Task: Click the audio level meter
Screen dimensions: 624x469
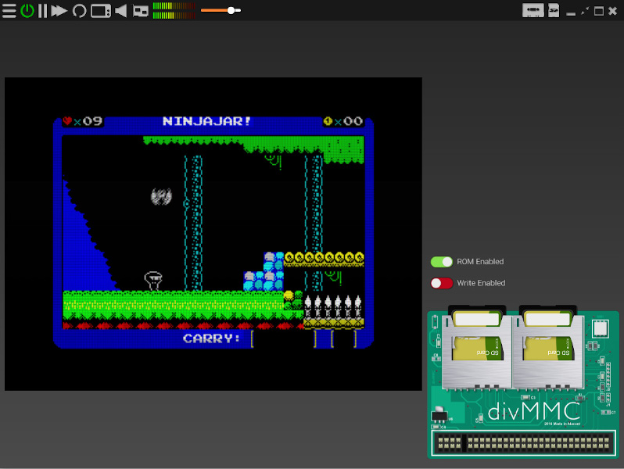Action: [174, 11]
